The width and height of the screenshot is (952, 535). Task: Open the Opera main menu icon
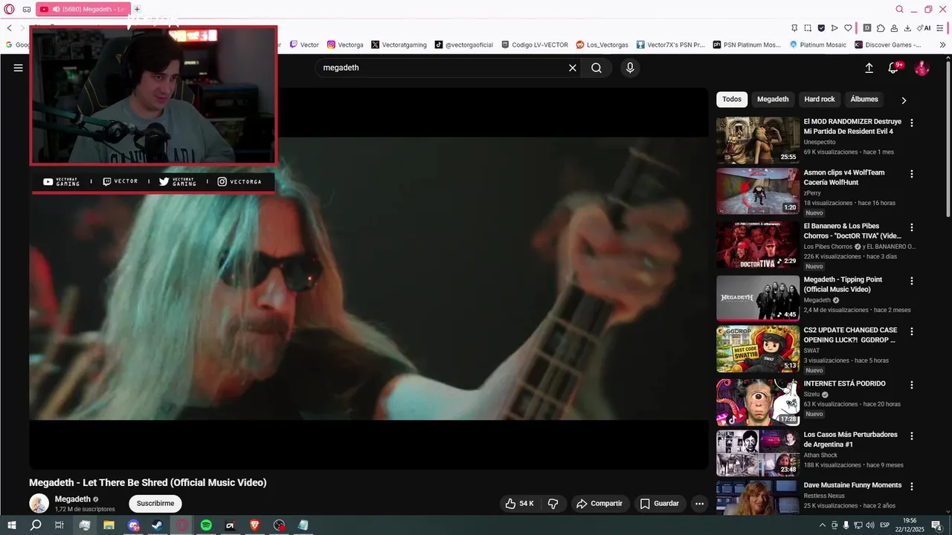9,10
